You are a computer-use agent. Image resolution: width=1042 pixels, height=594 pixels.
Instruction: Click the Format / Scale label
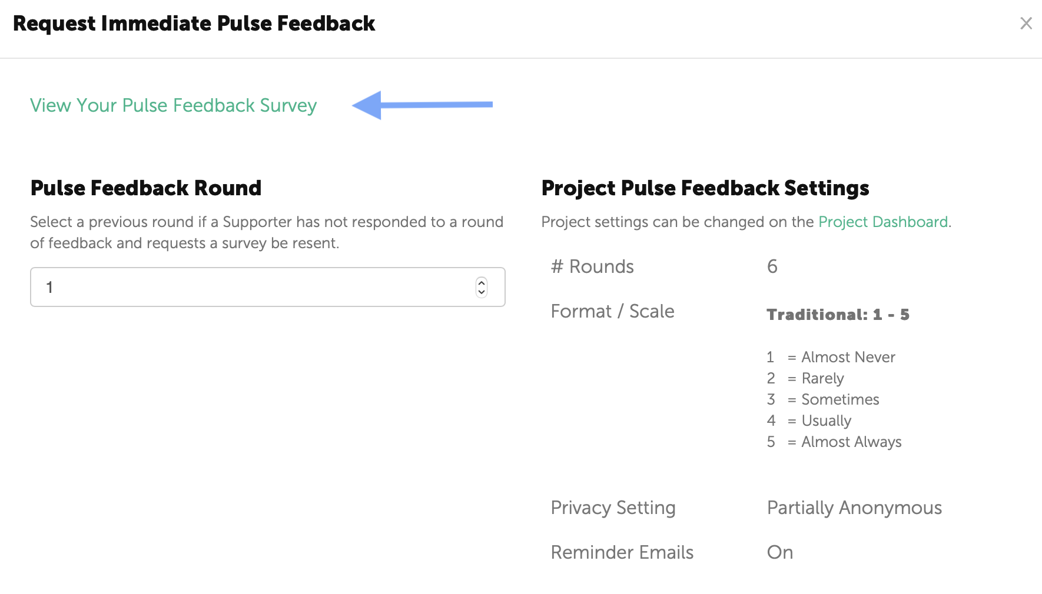tap(612, 311)
